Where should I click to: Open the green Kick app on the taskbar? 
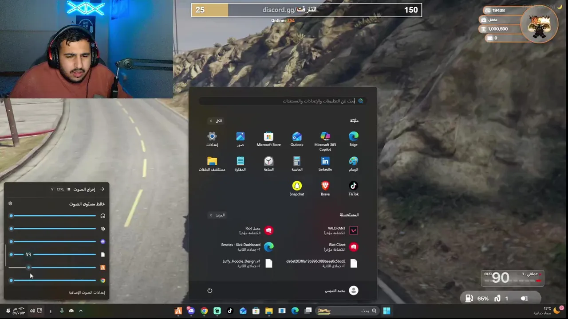pos(217,311)
